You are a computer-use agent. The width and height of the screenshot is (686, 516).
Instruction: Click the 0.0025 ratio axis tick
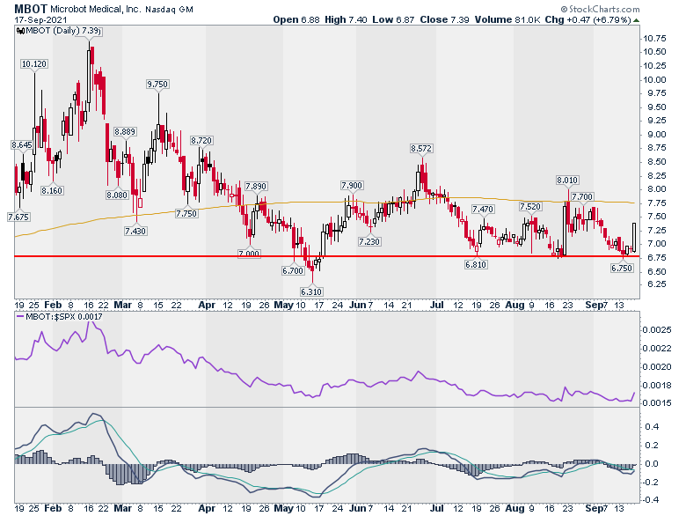click(x=657, y=329)
